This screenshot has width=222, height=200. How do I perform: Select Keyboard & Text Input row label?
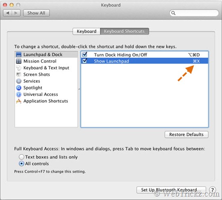[46, 68]
